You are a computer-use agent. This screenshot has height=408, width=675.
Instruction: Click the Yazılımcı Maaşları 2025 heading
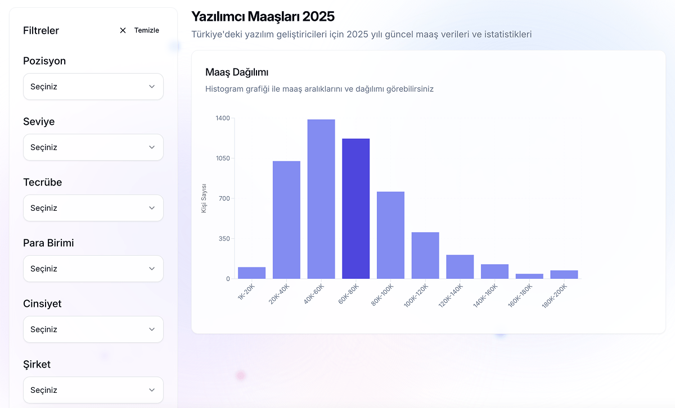[x=262, y=17]
